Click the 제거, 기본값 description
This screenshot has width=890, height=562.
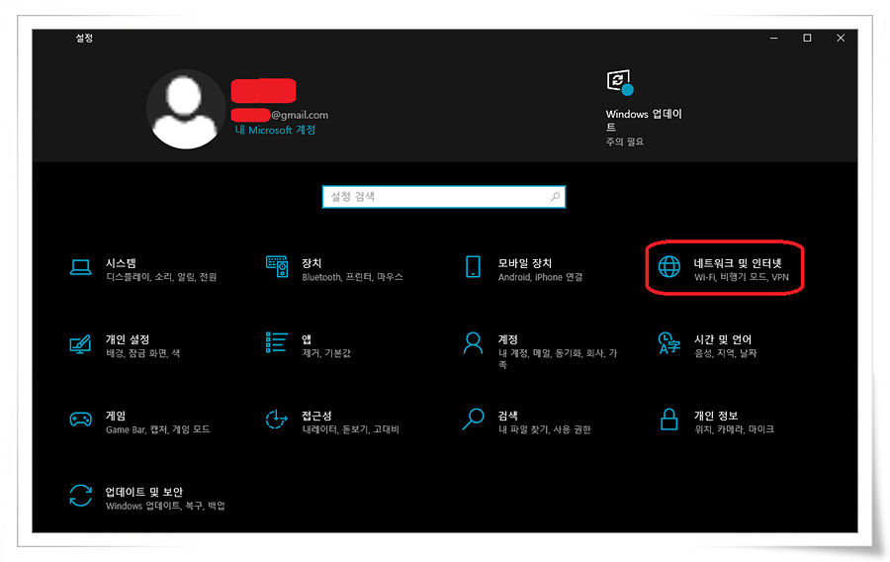pyautogui.click(x=326, y=353)
